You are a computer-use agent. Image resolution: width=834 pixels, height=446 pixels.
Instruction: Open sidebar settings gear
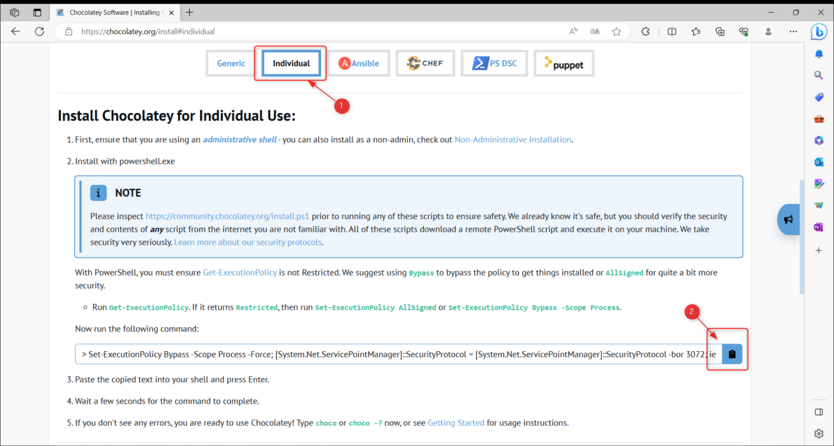819,434
